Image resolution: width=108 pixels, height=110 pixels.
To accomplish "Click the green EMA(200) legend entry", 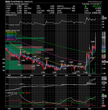I will tap(12, 34).
